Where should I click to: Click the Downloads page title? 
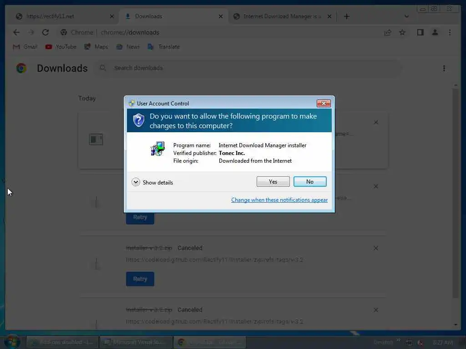(x=62, y=68)
